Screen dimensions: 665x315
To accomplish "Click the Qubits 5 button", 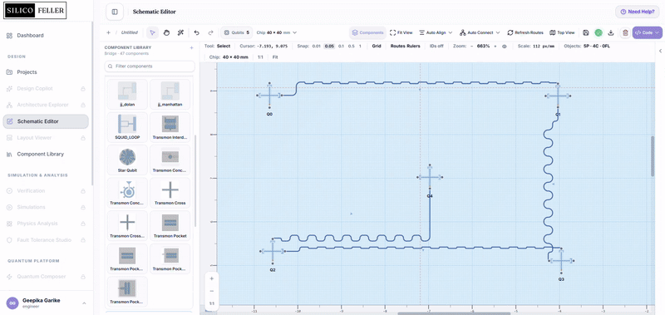I will coord(237,32).
